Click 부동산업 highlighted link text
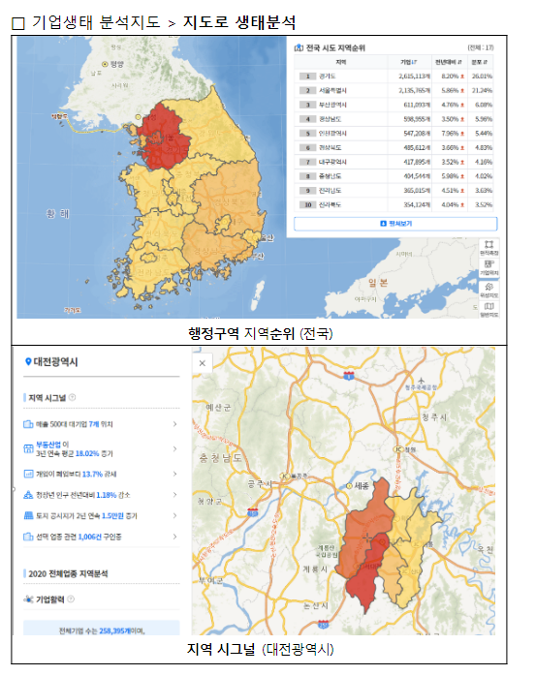The height and width of the screenshot is (676, 536). pos(48,445)
